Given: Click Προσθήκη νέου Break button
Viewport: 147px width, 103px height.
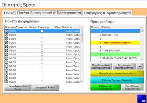Looking at the screenshot, I should (x=18, y=88).
